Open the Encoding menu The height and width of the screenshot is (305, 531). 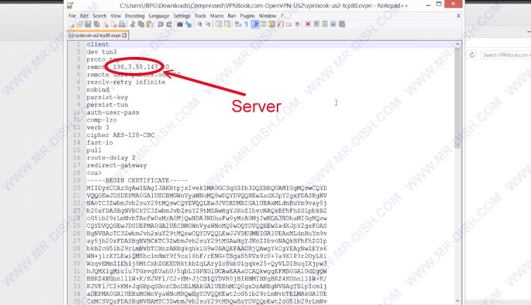[135, 16]
